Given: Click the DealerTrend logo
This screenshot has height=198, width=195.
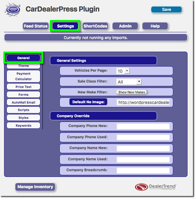Looking at the screenshot, I should (156, 187).
